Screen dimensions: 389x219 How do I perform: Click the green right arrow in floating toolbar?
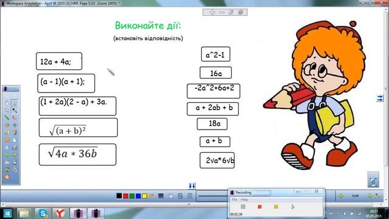point(15,155)
